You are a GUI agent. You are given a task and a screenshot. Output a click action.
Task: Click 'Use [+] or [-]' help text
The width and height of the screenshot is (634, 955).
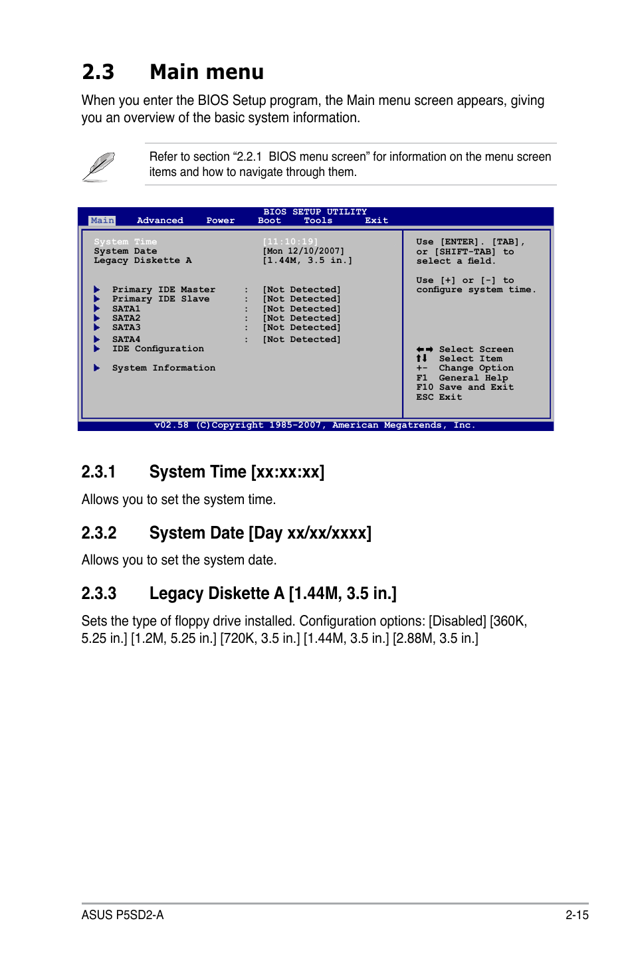click(476, 285)
